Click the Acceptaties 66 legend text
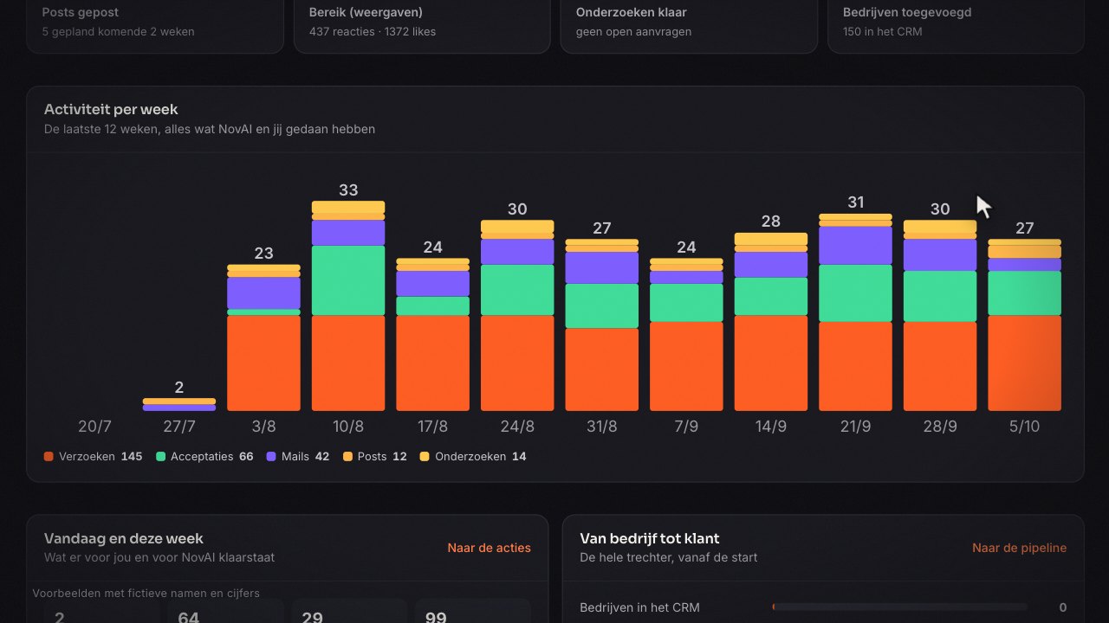The image size is (1109, 623). (x=212, y=456)
